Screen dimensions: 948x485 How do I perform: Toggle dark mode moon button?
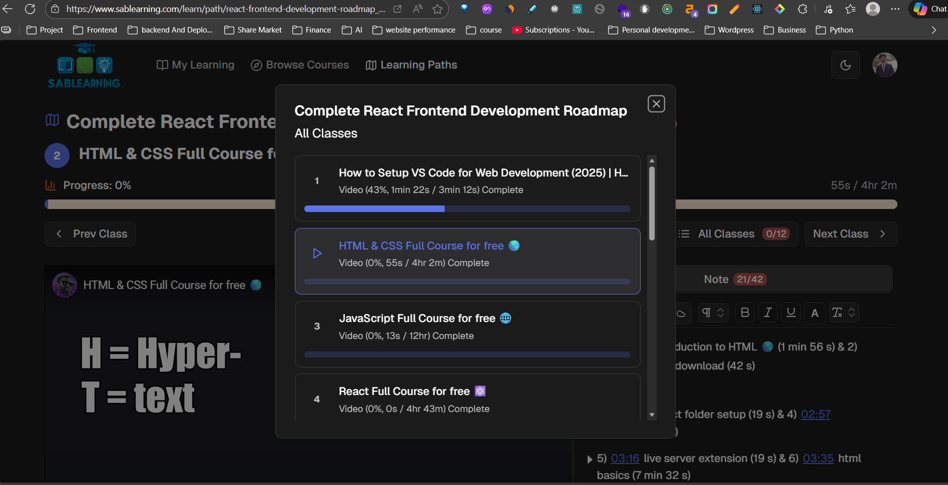(x=845, y=65)
